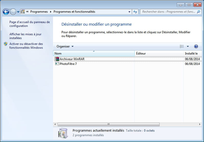Open Activer ou désactiver des fonctionnalités Windows
Screen dimensions: 204x142
pos(26,46)
